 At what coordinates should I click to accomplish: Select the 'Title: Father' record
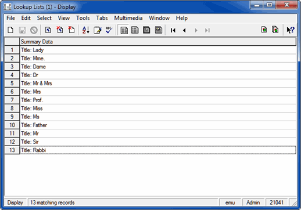pyautogui.click(x=158, y=125)
